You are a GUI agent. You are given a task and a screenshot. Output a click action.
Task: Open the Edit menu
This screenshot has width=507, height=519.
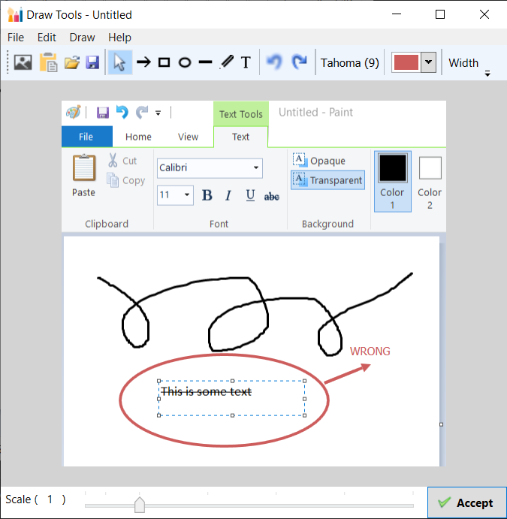[x=47, y=38]
